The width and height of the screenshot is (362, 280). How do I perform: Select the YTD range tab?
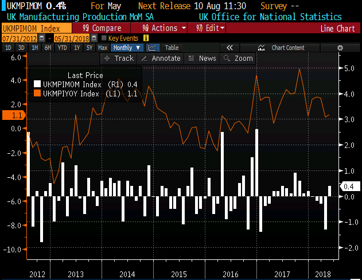pyautogui.click(x=62, y=48)
